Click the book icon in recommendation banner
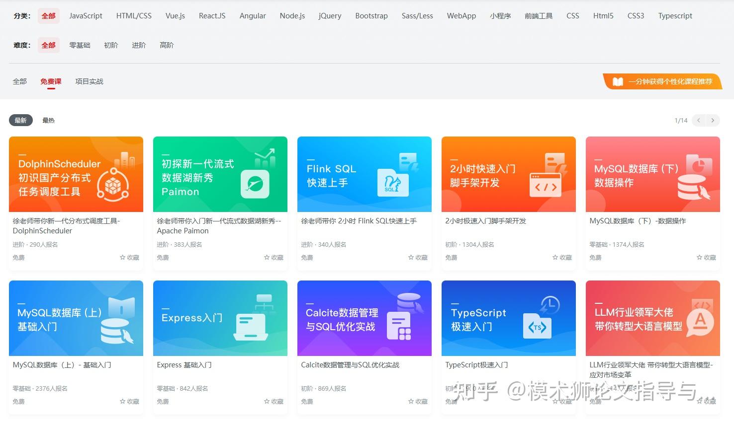734x421 pixels. pyautogui.click(x=618, y=82)
